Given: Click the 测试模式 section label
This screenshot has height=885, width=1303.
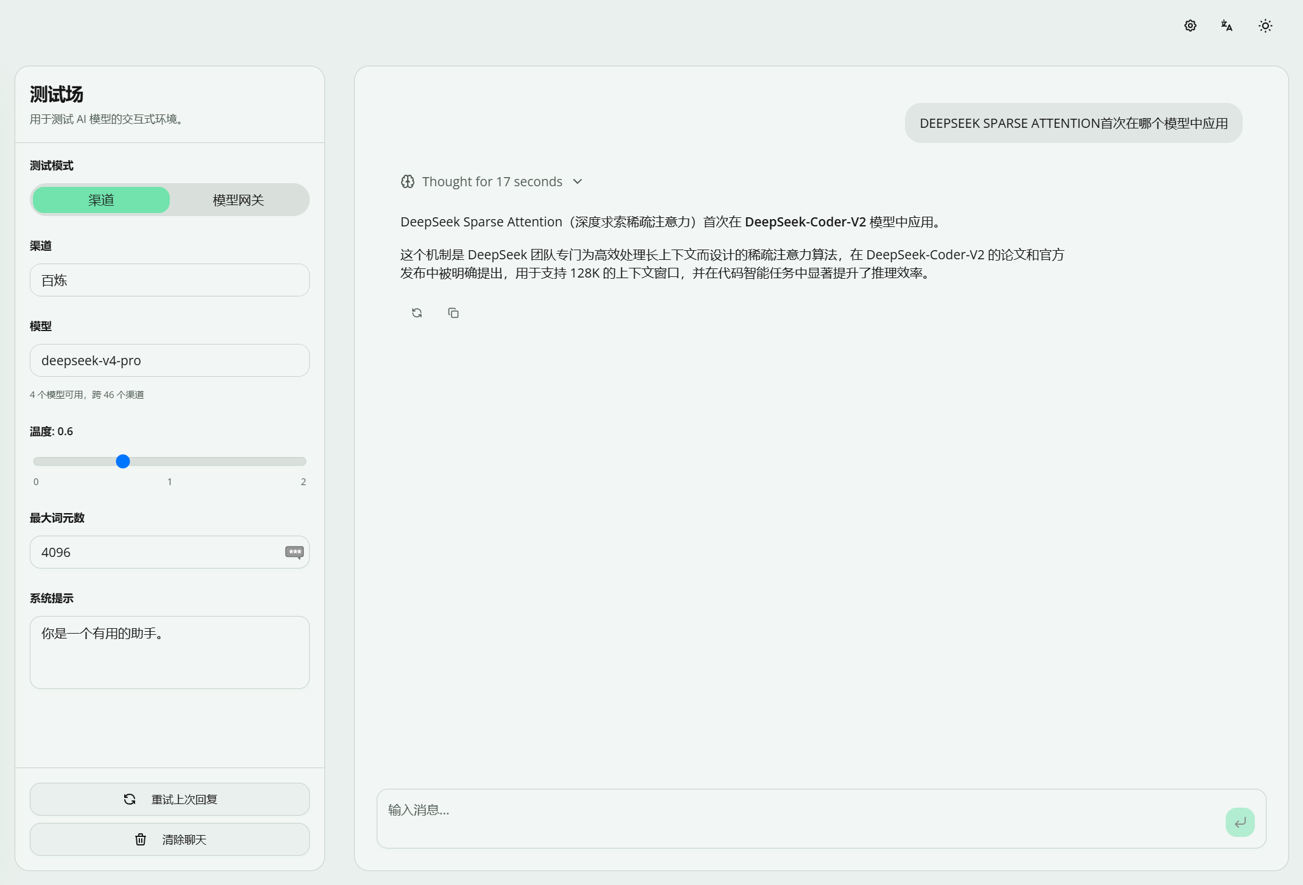Looking at the screenshot, I should click(x=52, y=166).
